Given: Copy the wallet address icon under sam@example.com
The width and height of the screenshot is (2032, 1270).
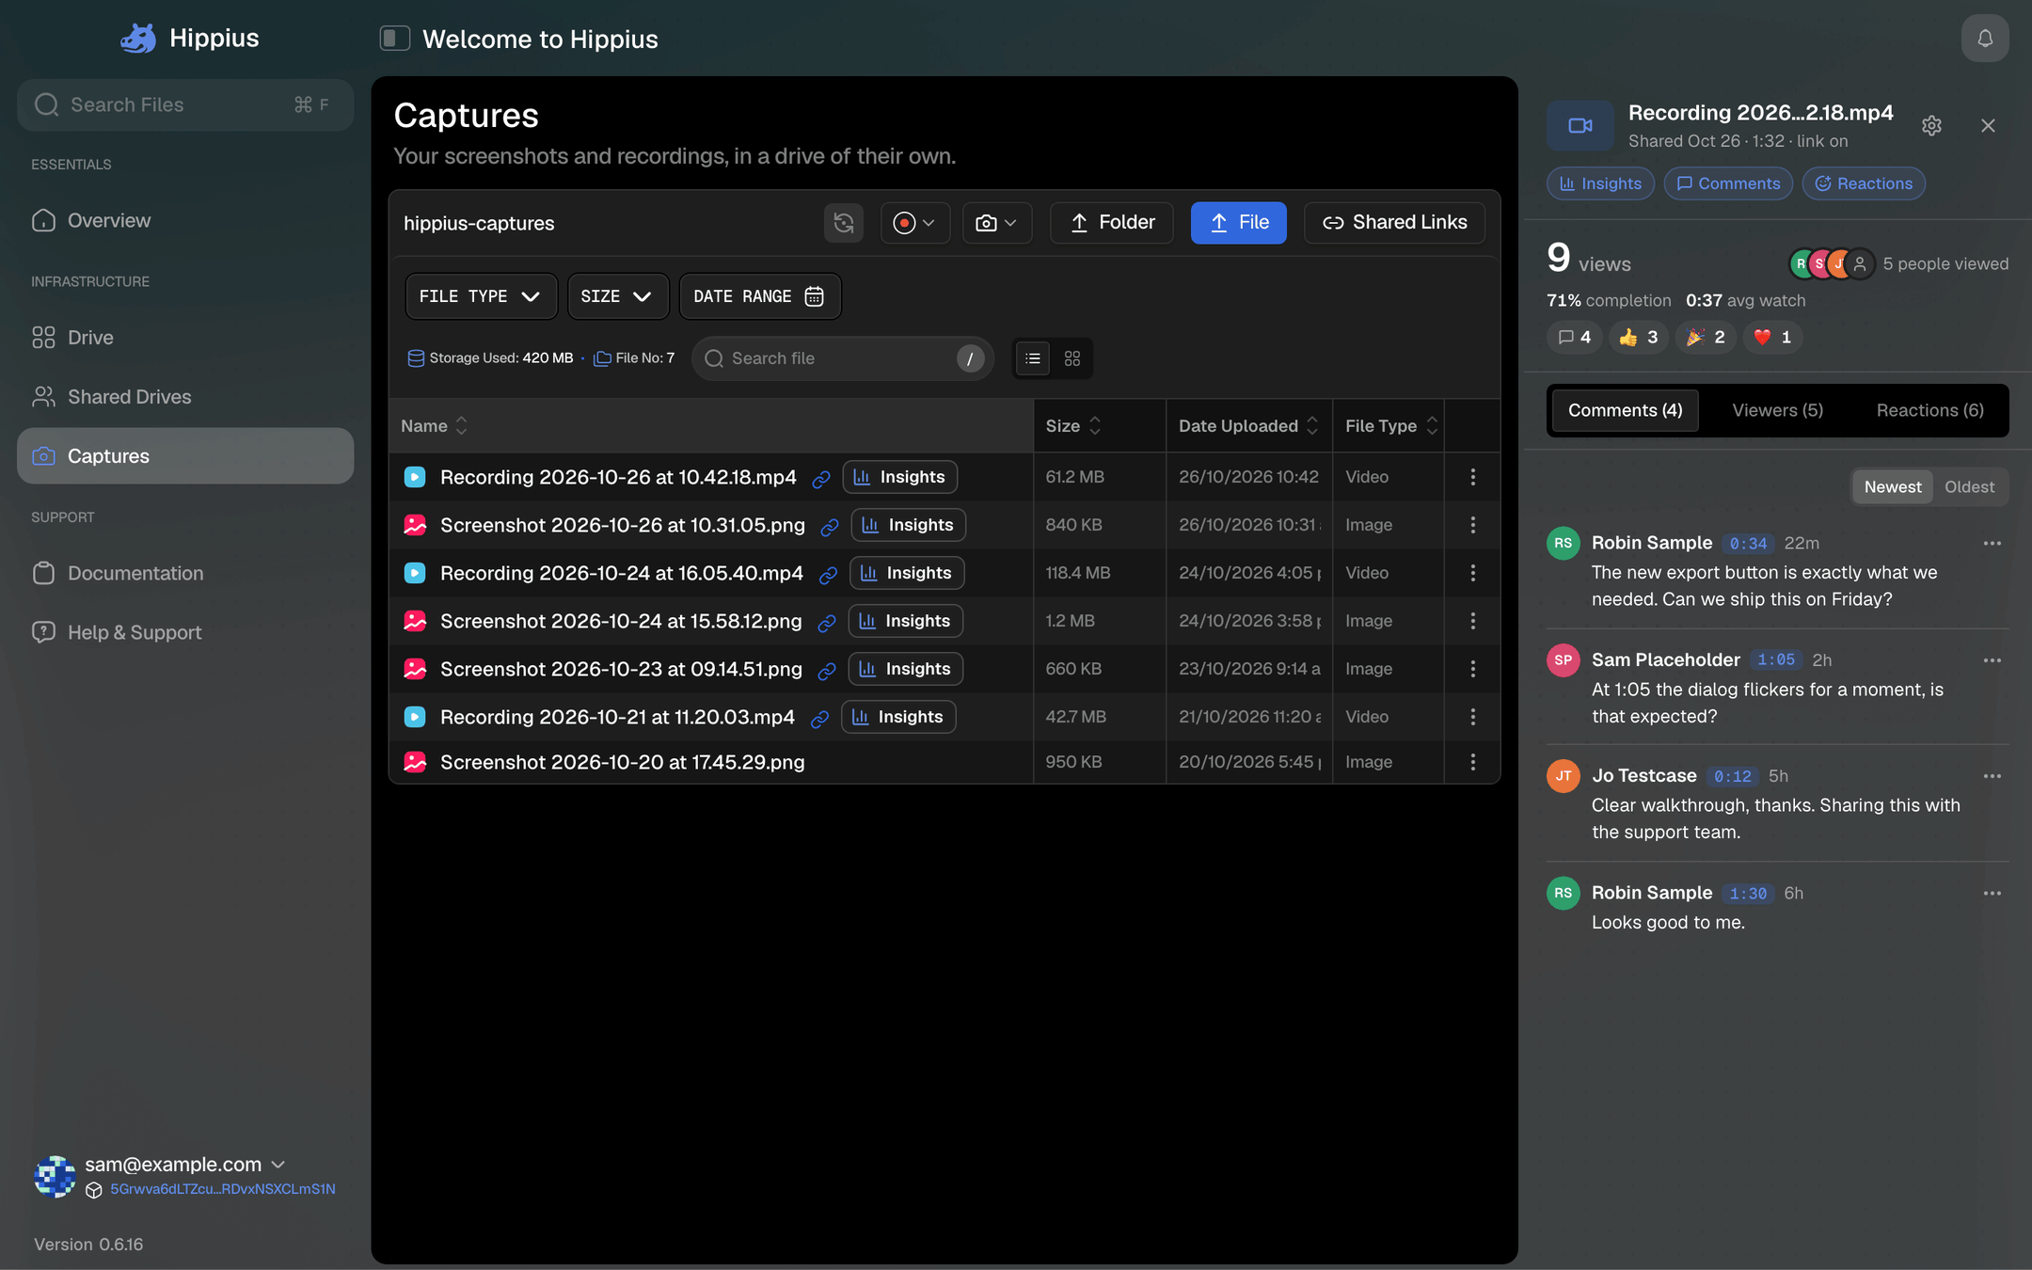Looking at the screenshot, I should pyautogui.click(x=94, y=1190).
